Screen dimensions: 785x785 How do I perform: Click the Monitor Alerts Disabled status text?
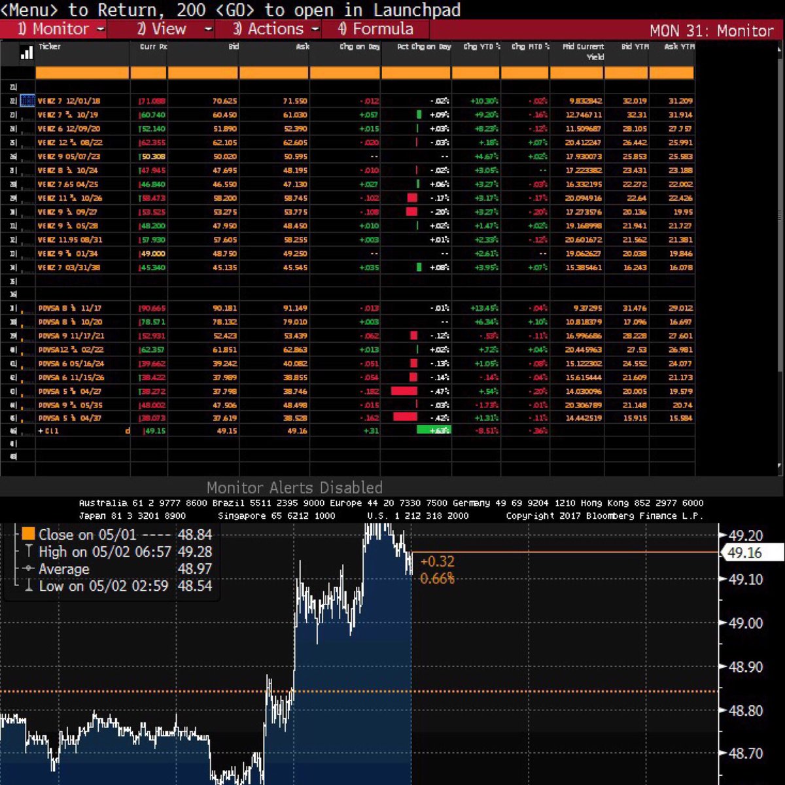click(x=294, y=487)
